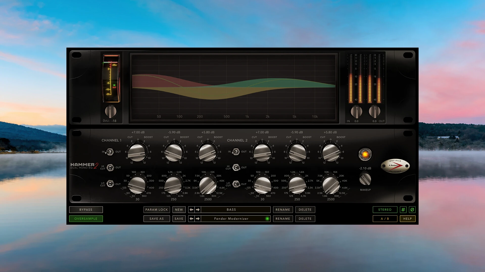This screenshot has width=485, height=272.
Task: Click the phase invert (Ø) icon button
Action: [x=412, y=210]
